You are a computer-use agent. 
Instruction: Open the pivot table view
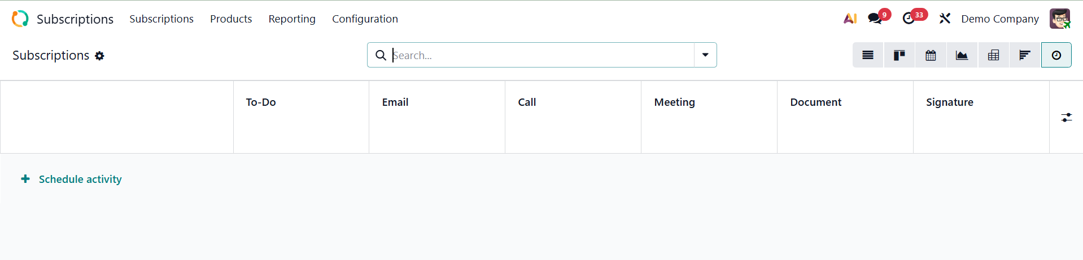click(993, 55)
